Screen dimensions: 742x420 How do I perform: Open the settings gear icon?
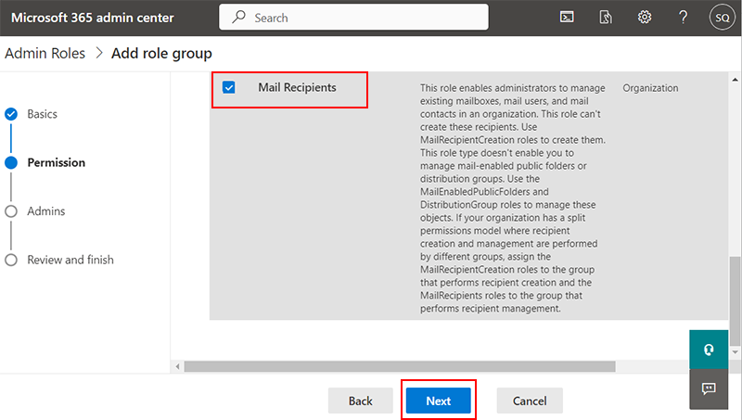(645, 18)
